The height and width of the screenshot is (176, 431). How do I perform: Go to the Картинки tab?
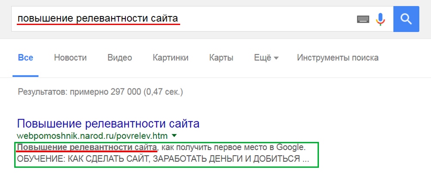pyautogui.click(x=170, y=57)
